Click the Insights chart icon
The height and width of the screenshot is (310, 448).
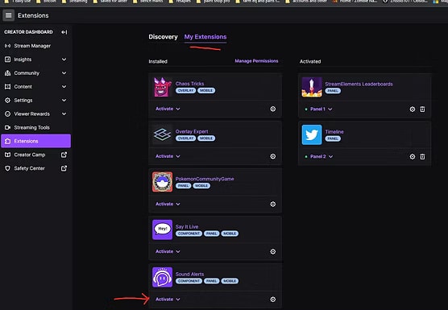tap(8, 60)
